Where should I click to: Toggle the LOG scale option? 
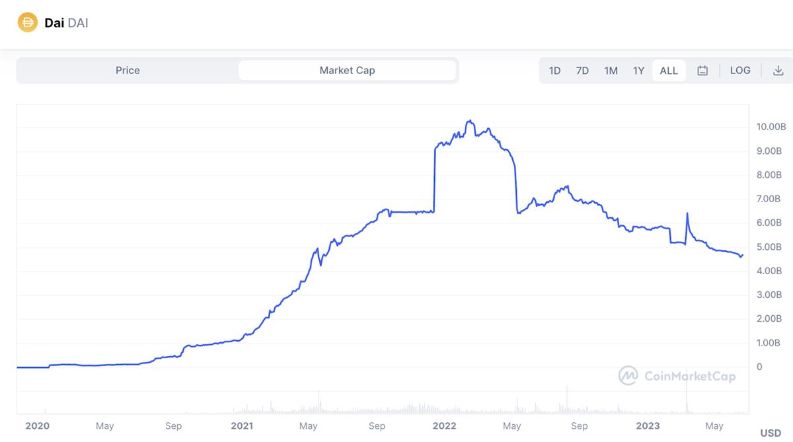pyautogui.click(x=740, y=70)
